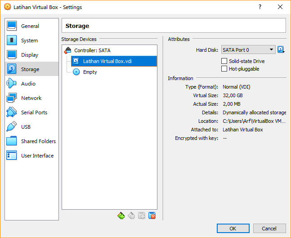The height and width of the screenshot is (238, 291).
Task: Go to the Display settings section
Action: click(30, 55)
